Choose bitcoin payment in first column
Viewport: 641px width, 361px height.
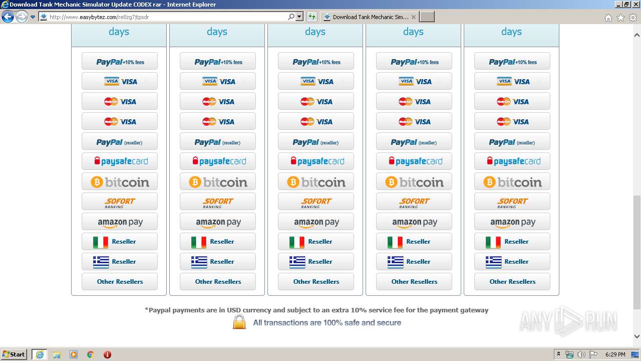[120, 182]
